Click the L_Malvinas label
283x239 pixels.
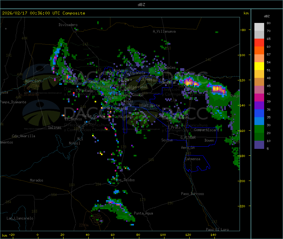coord(124,117)
